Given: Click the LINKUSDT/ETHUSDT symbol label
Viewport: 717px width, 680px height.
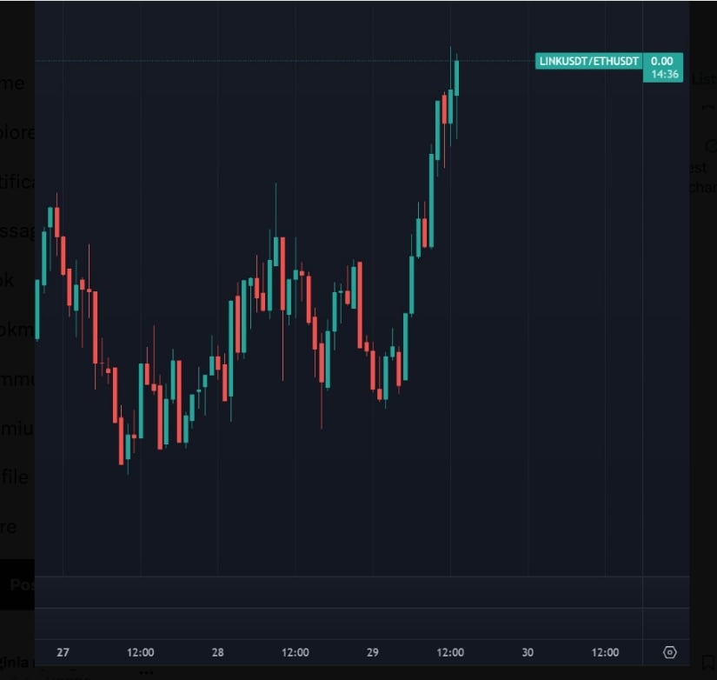Looking at the screenshot, I should click(x=589, y=61).
